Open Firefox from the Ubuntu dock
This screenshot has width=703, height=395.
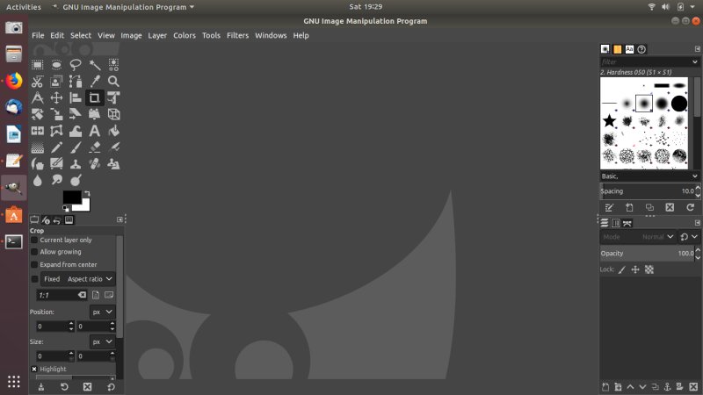(x=14, y=81)
